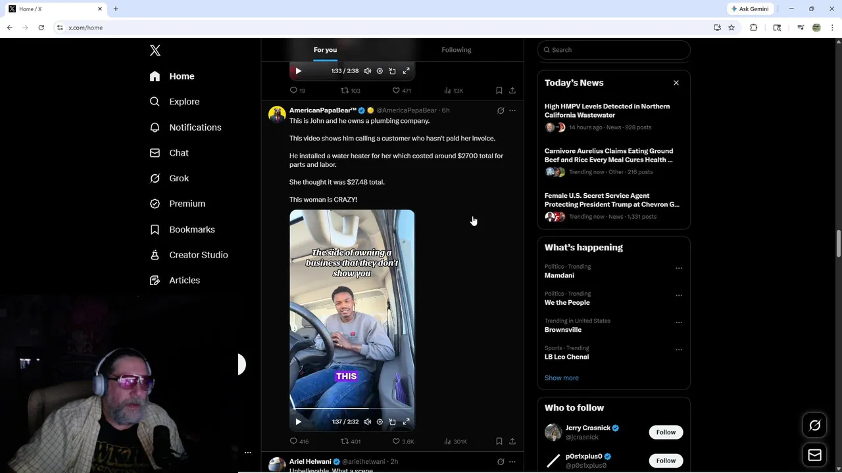842x473 pixels.
Task: Open Bookmarks in the sidebar
Action: tap(182, 229)
